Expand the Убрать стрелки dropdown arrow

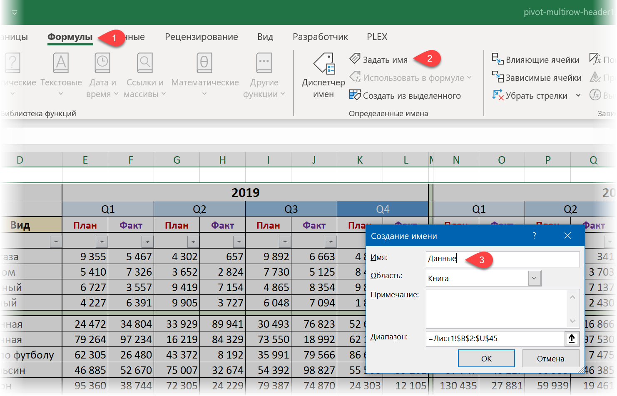pyautogui.click(x=578, y=95)
